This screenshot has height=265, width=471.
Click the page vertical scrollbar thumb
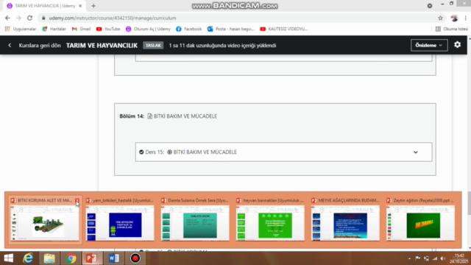point(469,203)
